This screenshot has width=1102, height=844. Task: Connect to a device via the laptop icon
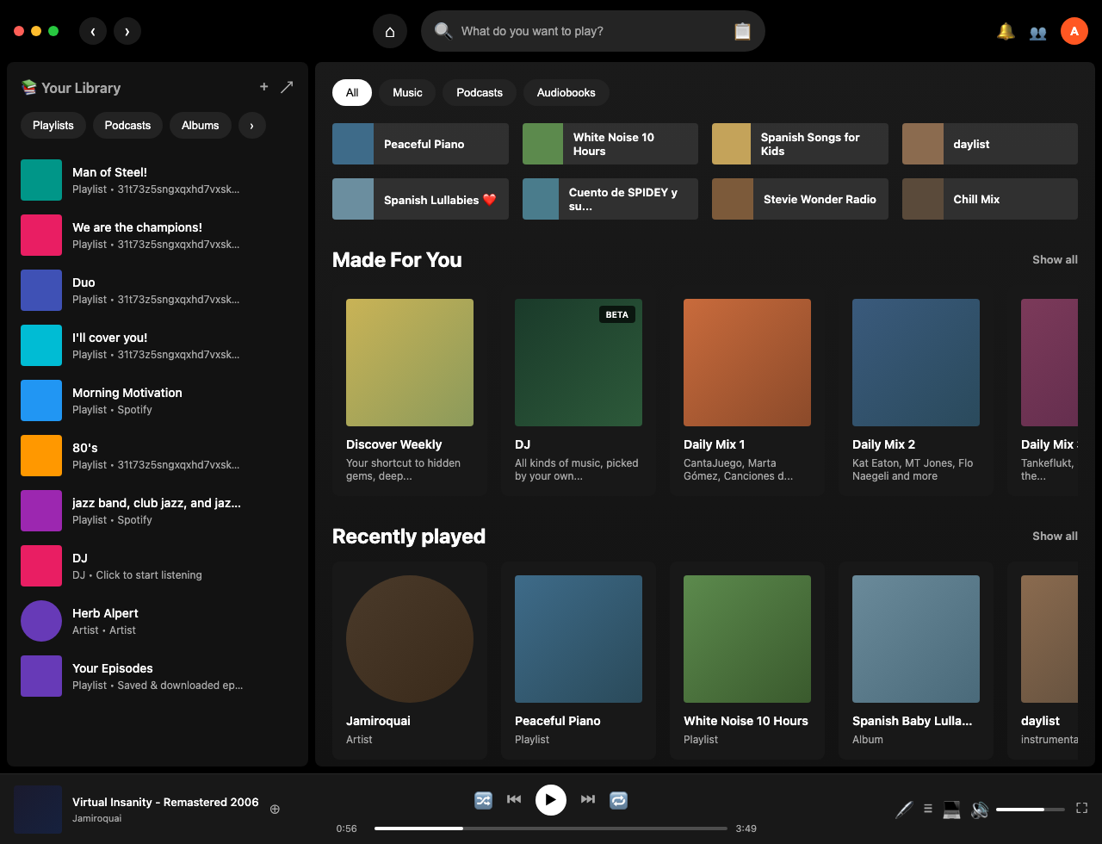point(950,809)
